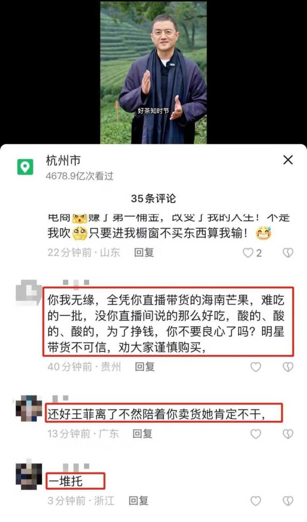The image size is (307, 522).
Task: Close the comments panel with X
Action: pyautogui.click(x=288, y=160)
